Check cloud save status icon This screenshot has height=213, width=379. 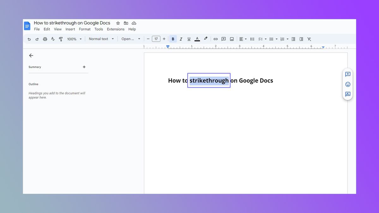coord(134,23)
